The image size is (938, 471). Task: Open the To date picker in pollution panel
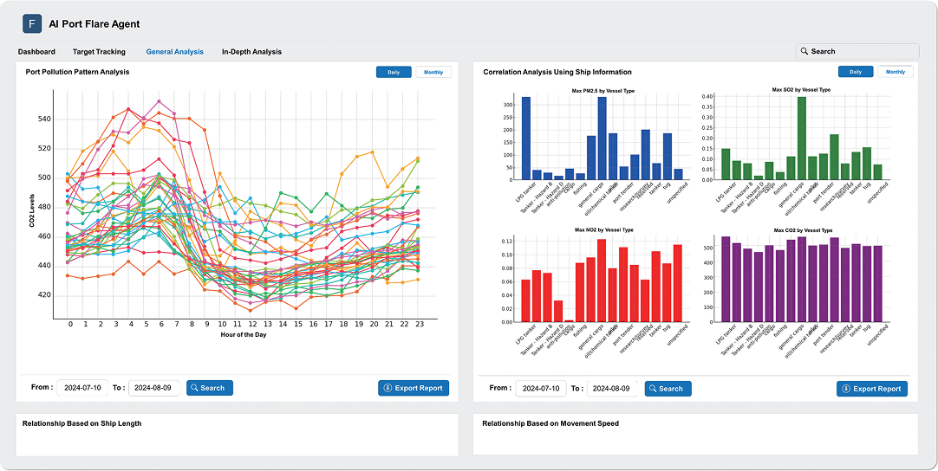[153, 388]
